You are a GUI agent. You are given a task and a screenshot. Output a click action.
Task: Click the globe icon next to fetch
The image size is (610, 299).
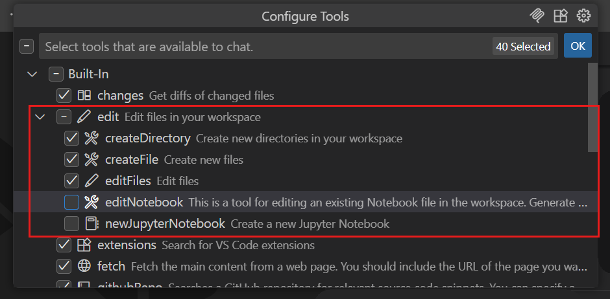pyautogui.click(x=84, y=267)
